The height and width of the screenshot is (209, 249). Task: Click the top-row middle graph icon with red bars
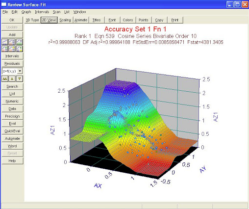pos(12,42)
